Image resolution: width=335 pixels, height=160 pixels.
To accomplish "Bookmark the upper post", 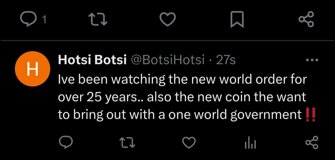I will 237,19.
